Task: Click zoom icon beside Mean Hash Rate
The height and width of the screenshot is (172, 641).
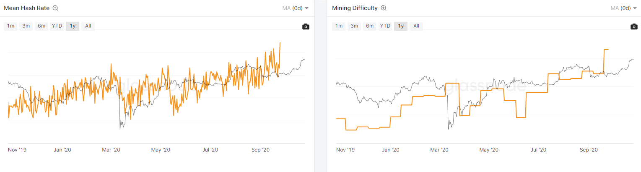Action: pos(55,8)
